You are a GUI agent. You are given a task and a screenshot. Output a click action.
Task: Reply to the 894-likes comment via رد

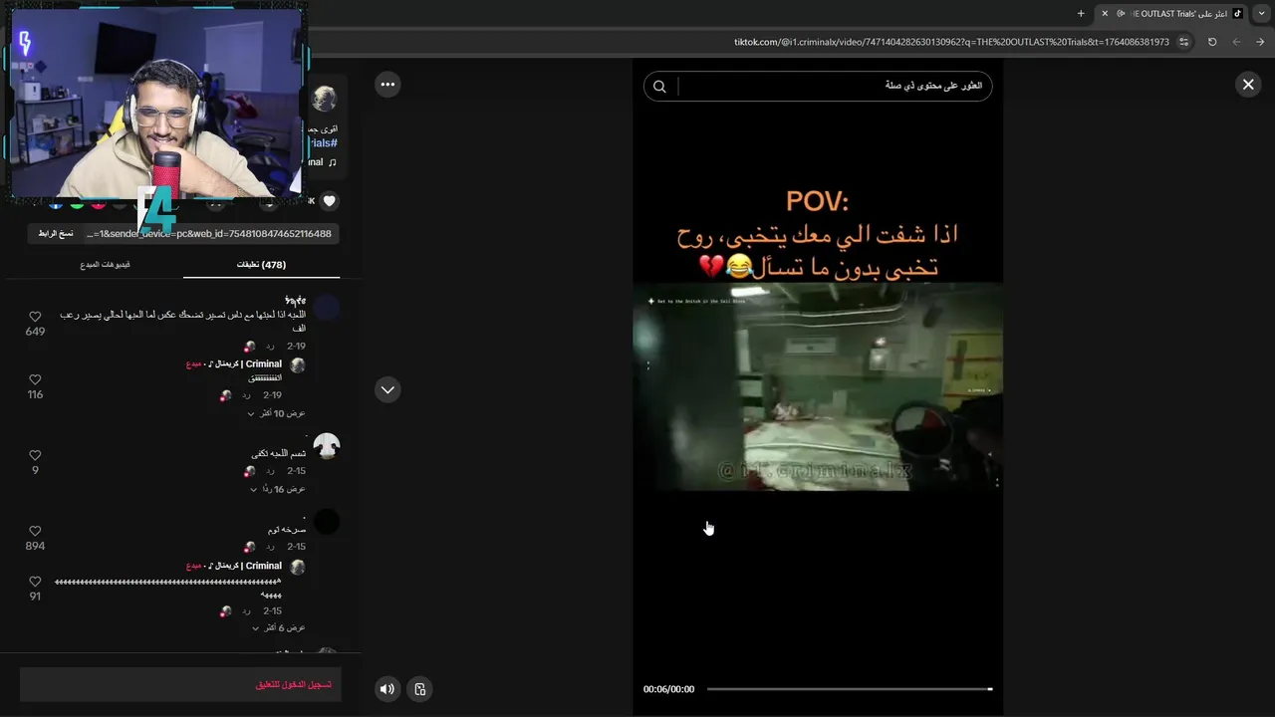click(269, 547)
